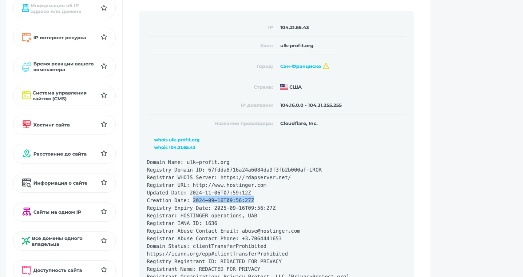Open the 'Время реакции вашего компьютера' menu item
The image size is (523, 277).
pyautogui.click(x=64, y=67)
